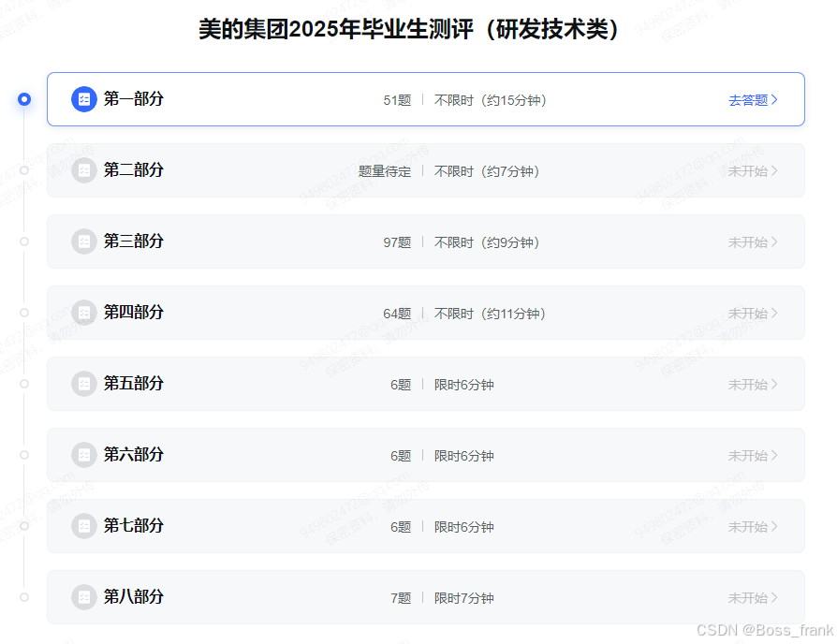Click the gray checklist icon beside 第二部分
Screen dimensions: 837x644
(x=84, y=170)
